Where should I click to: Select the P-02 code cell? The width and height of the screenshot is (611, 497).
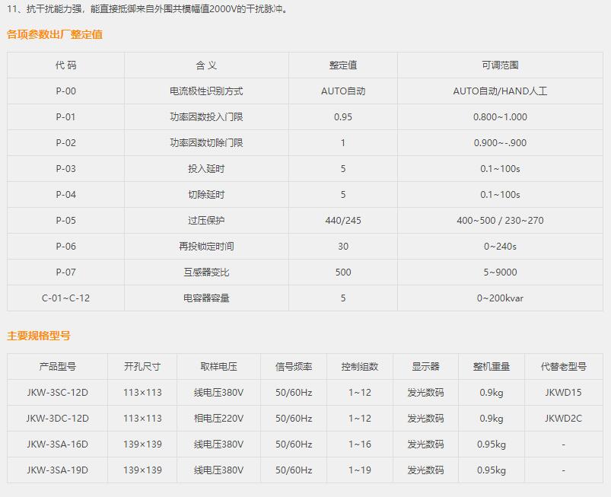coord(66,142)
